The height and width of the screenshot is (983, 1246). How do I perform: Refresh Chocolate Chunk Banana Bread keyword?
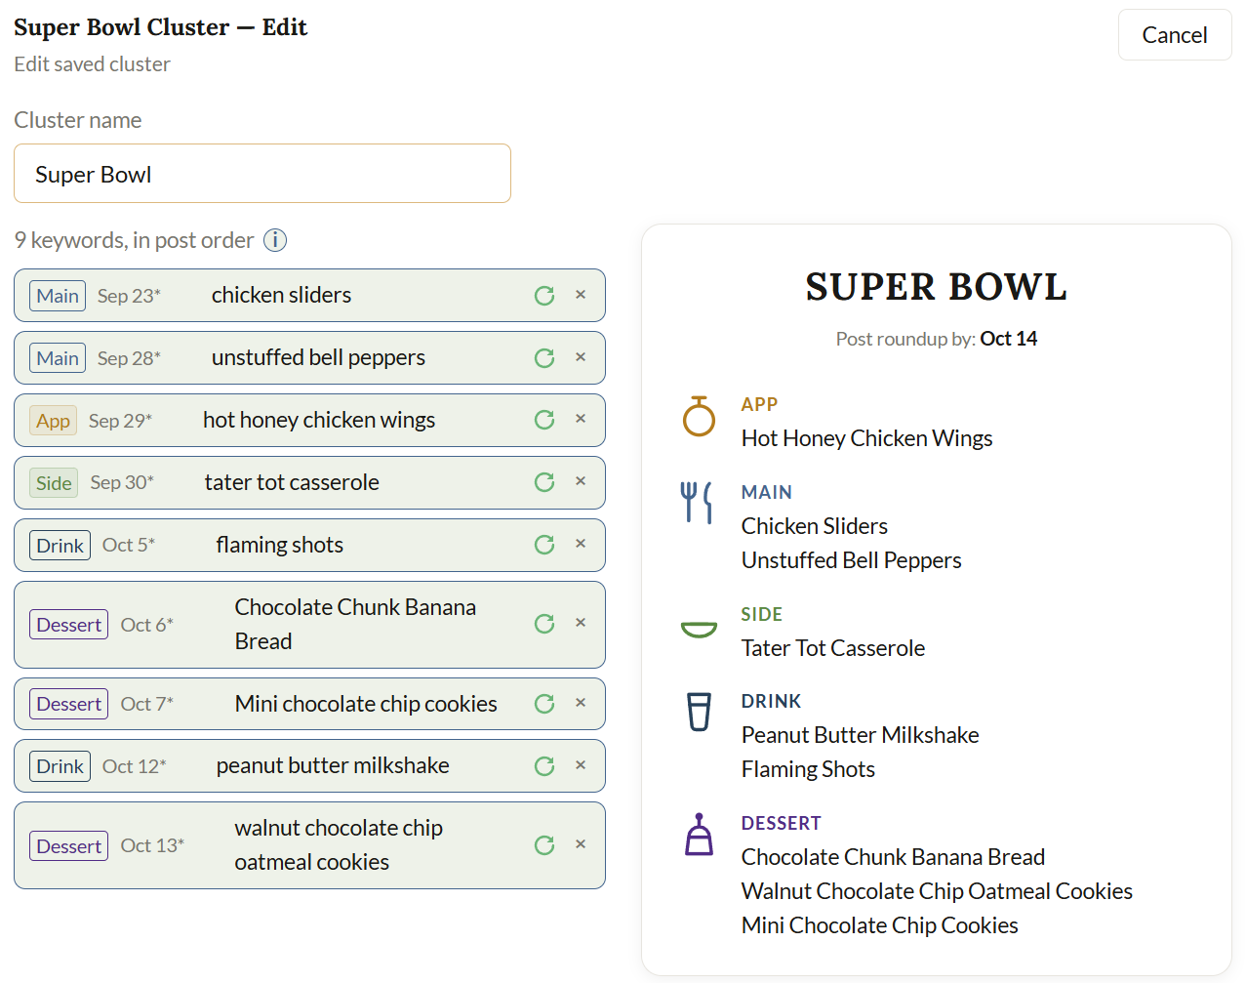[x=544, y=624]
